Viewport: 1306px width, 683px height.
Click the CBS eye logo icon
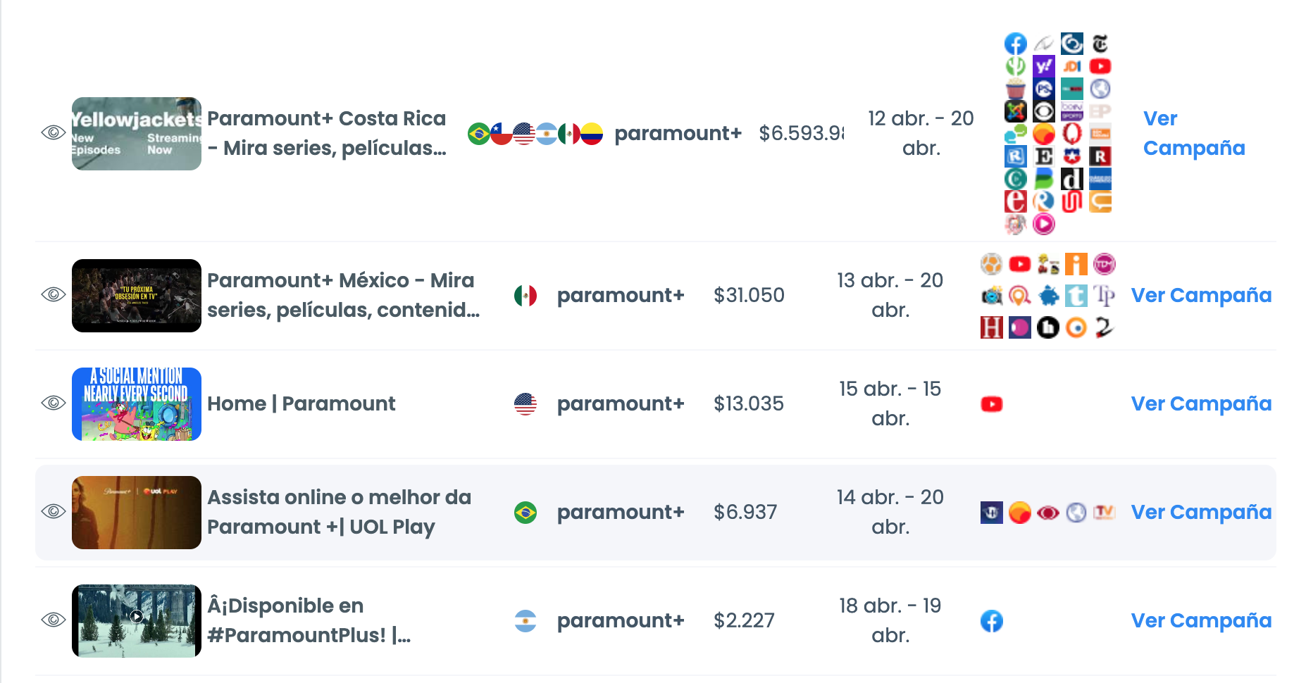pyautogui.click(x=1043, y=111)
